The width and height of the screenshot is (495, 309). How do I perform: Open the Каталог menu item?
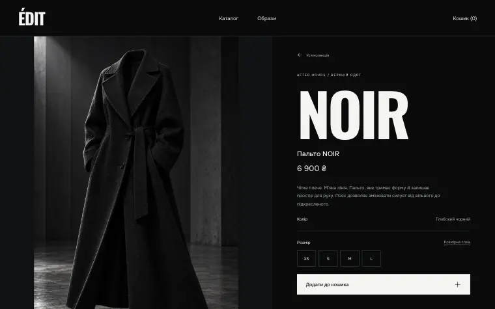(229, 18)
